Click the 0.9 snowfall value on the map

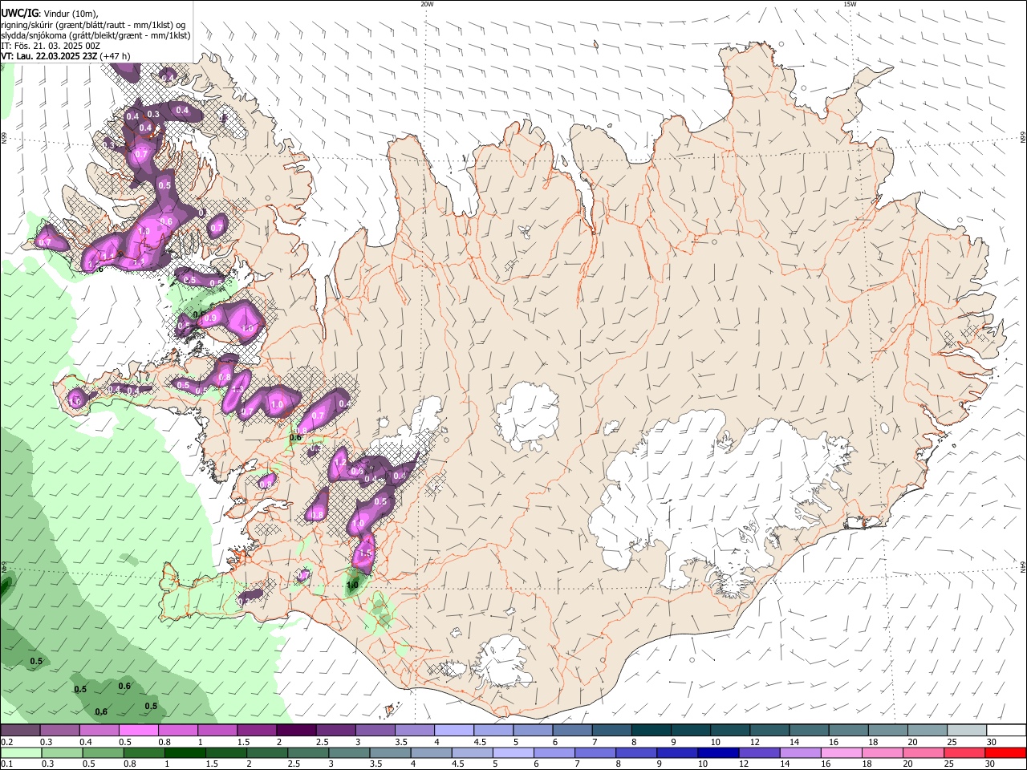pos(211,318)
